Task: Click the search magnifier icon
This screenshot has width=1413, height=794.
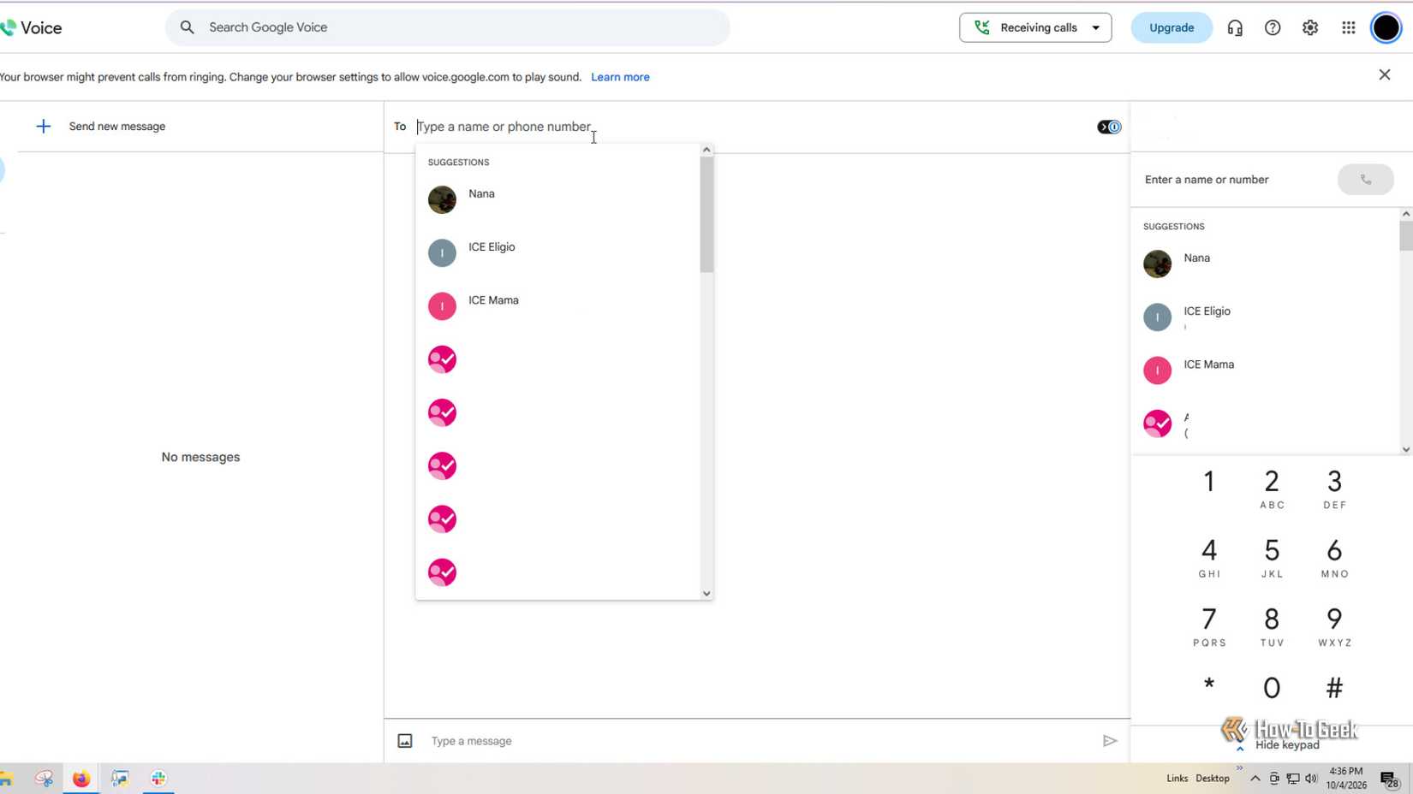Action: [187, 27]
